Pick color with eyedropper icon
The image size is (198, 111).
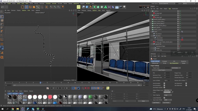coord(172,92)
